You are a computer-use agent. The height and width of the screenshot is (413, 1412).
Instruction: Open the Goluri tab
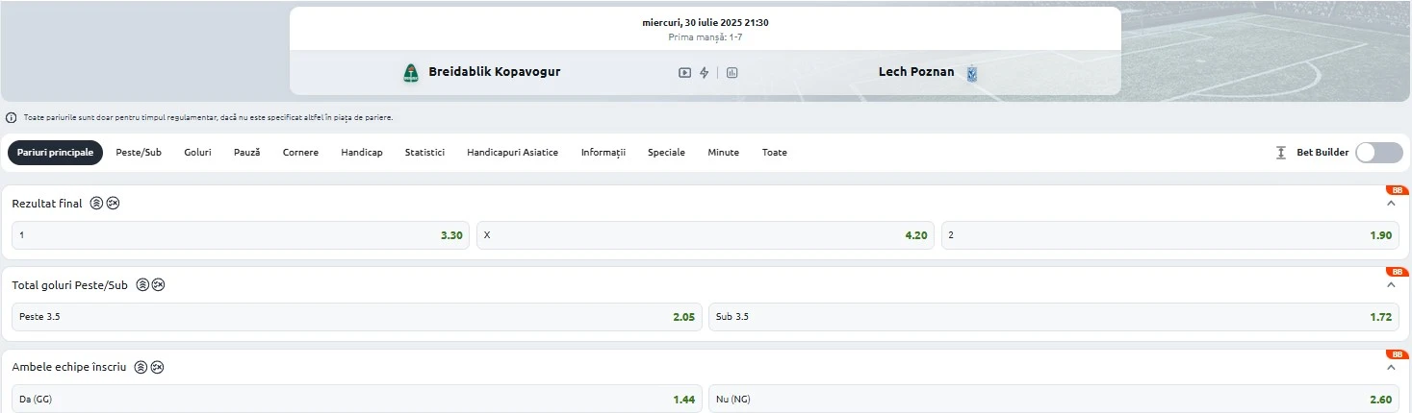click(197, 153)
